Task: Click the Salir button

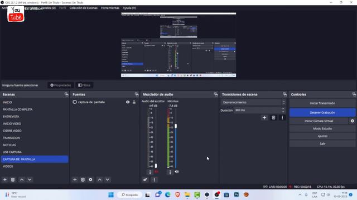Action: [x=322, y=143]
